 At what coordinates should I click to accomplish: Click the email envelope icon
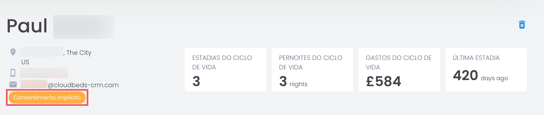point(13,84)
